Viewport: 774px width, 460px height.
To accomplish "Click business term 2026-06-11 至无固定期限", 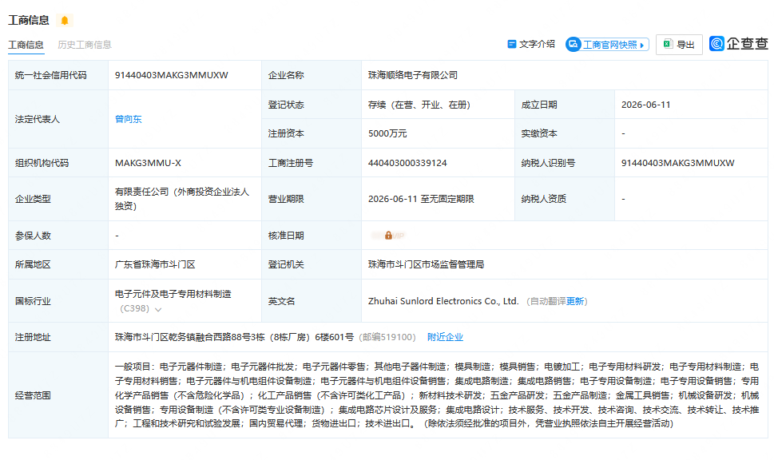I will pyautogui.click(x=421, y=199).
